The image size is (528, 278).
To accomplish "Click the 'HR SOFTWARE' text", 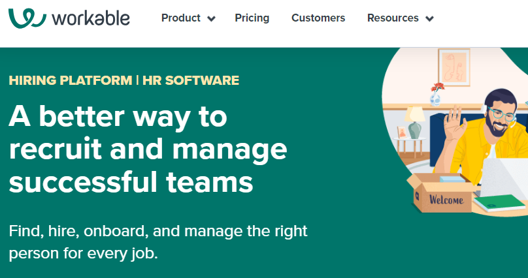I will 191,80.
